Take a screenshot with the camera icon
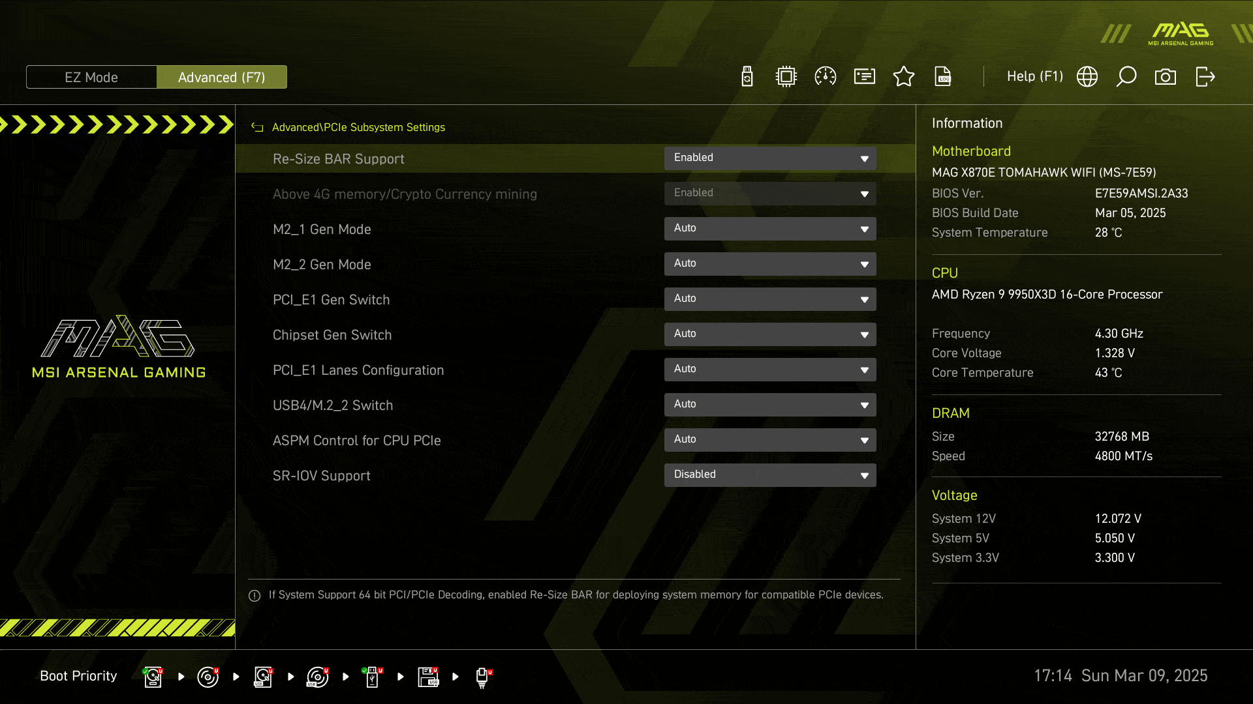 tap(1166, 77)
